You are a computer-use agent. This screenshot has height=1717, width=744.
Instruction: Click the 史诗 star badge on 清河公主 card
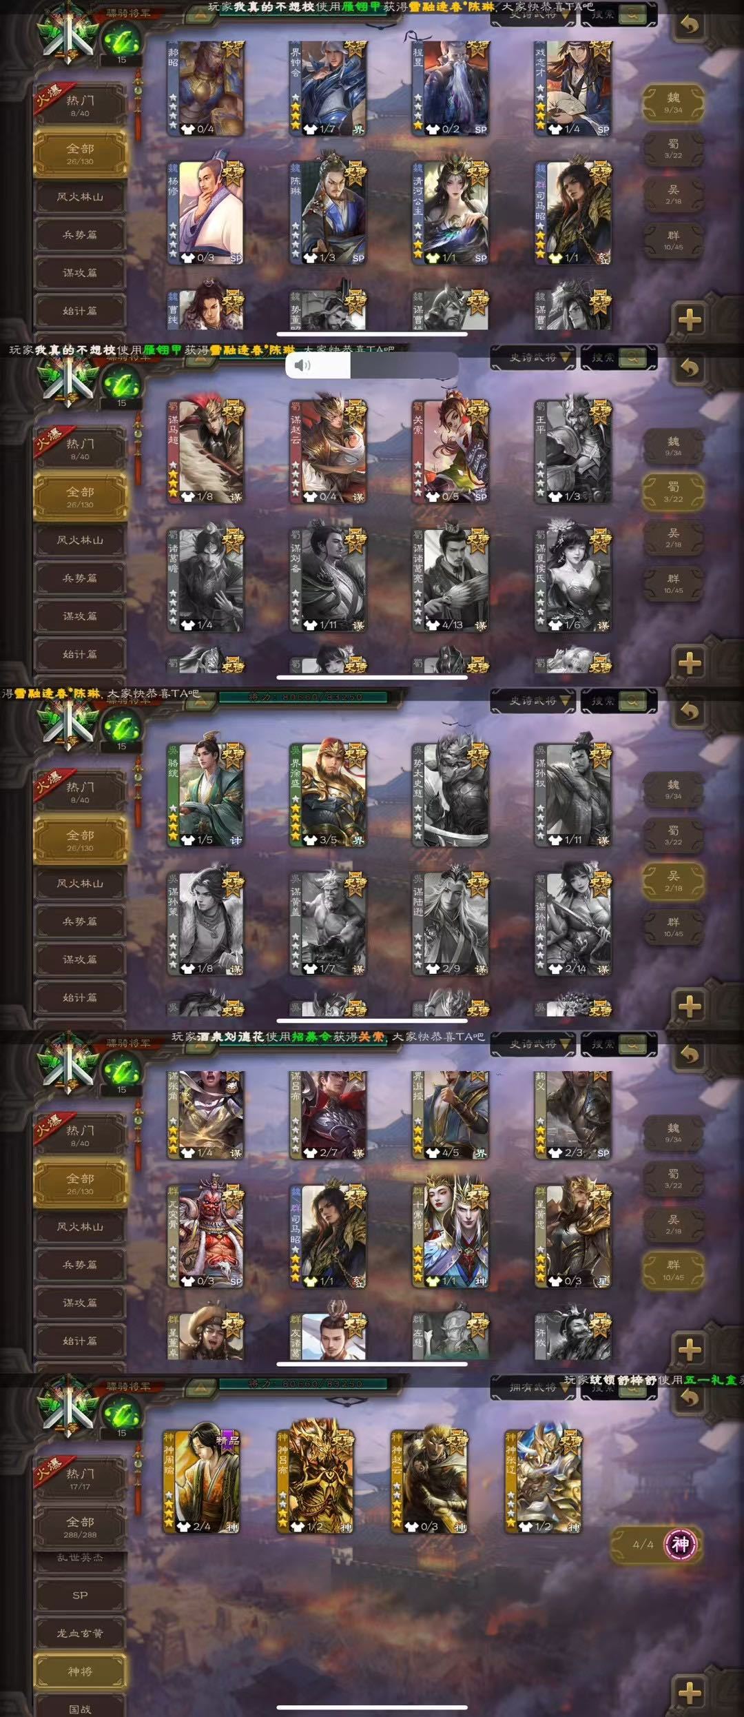[x=477, y=172]
